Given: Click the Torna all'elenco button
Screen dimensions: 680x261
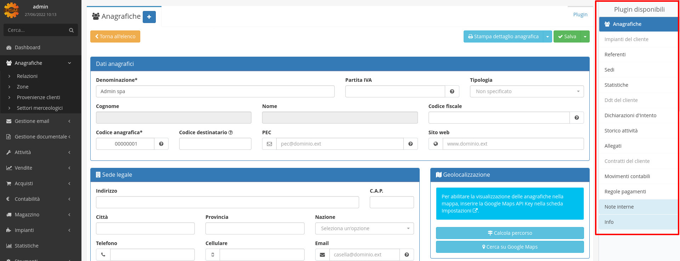Looking at the screenshot, I should (x=115, y=36).
